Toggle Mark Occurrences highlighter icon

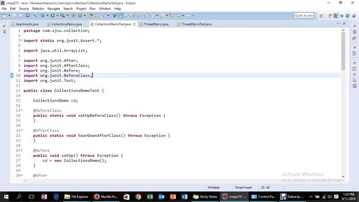click(x=121, y=16)
